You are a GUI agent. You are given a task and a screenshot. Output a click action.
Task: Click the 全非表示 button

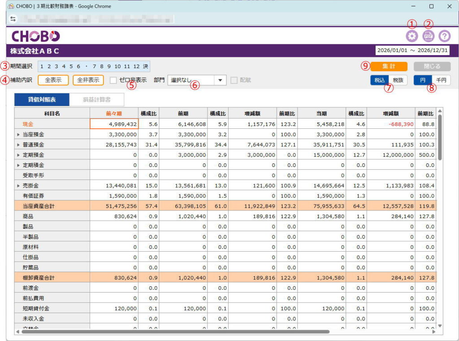(x=88, y=80)
